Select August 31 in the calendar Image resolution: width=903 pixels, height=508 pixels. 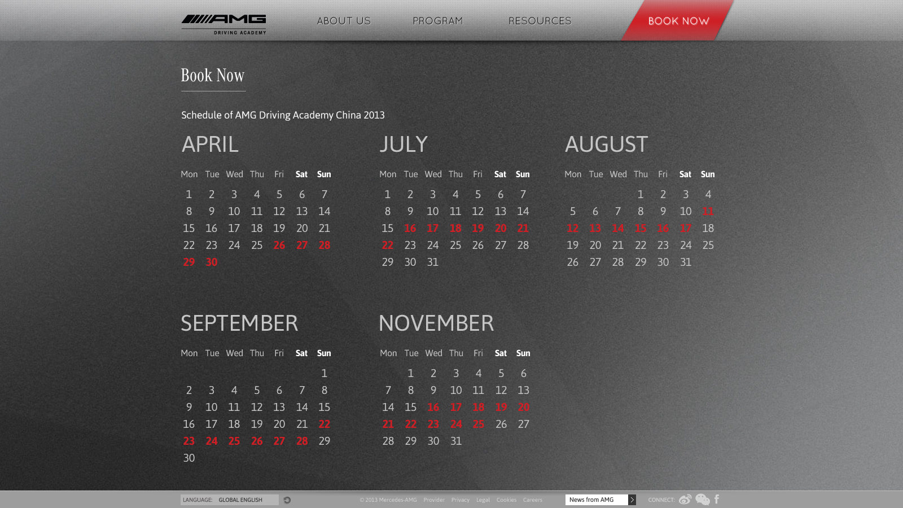coord(686,262)
